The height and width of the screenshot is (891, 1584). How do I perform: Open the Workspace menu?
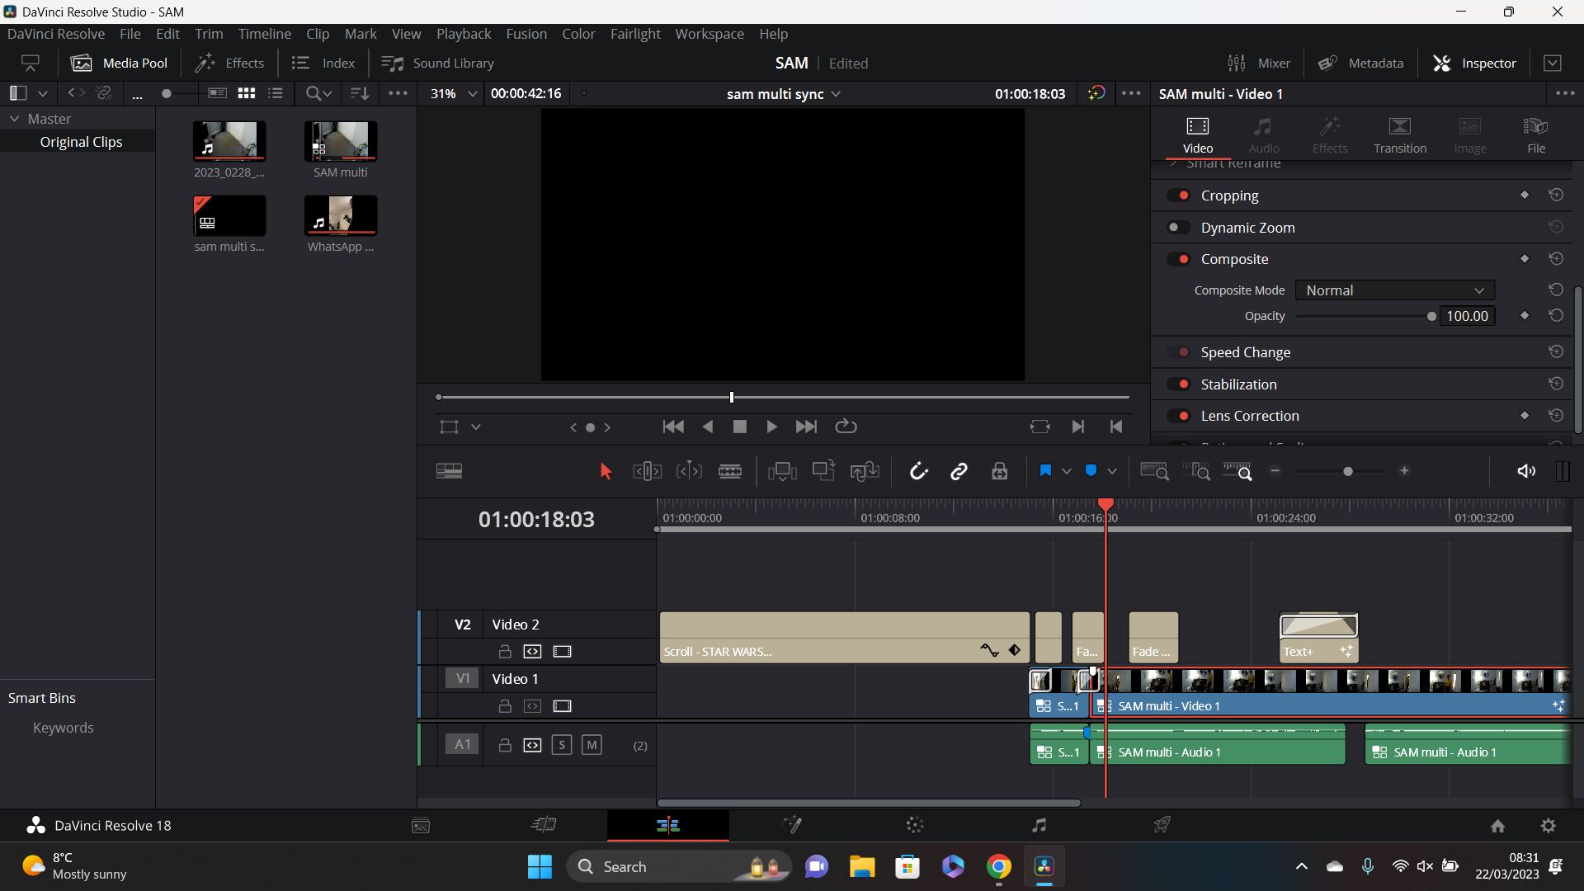pos(709,34)
